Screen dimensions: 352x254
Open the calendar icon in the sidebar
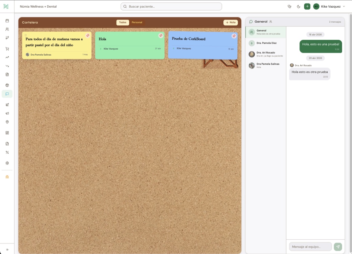pyautogui.click(x=7, y=21)
